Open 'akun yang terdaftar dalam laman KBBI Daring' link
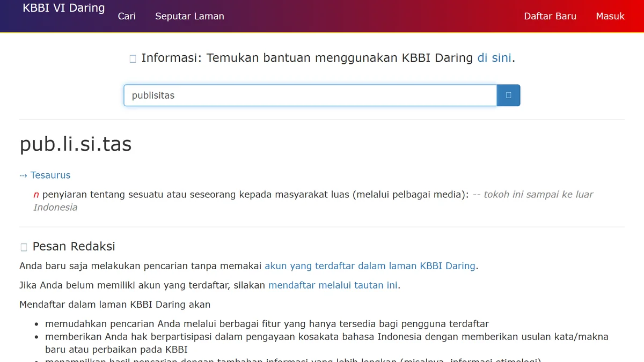The height and width of the screenshot is (362, 644). (x=370, y=265)
